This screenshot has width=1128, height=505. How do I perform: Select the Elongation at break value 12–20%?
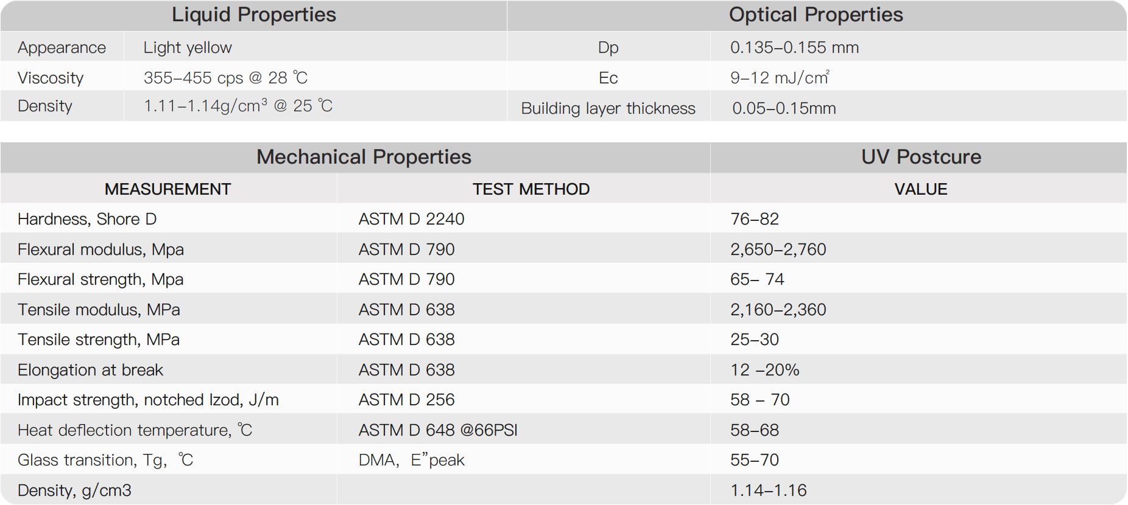point(764,370)
